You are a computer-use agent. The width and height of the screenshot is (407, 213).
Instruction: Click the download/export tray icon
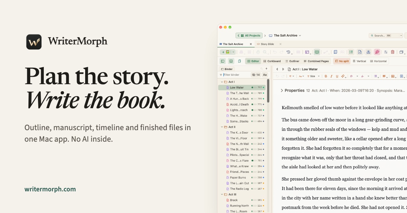pyautogui.click(x=368, y=52)
